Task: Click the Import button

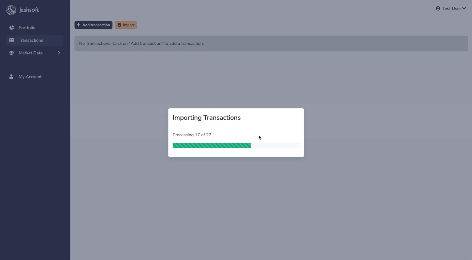Action: (x=126, y=25)
